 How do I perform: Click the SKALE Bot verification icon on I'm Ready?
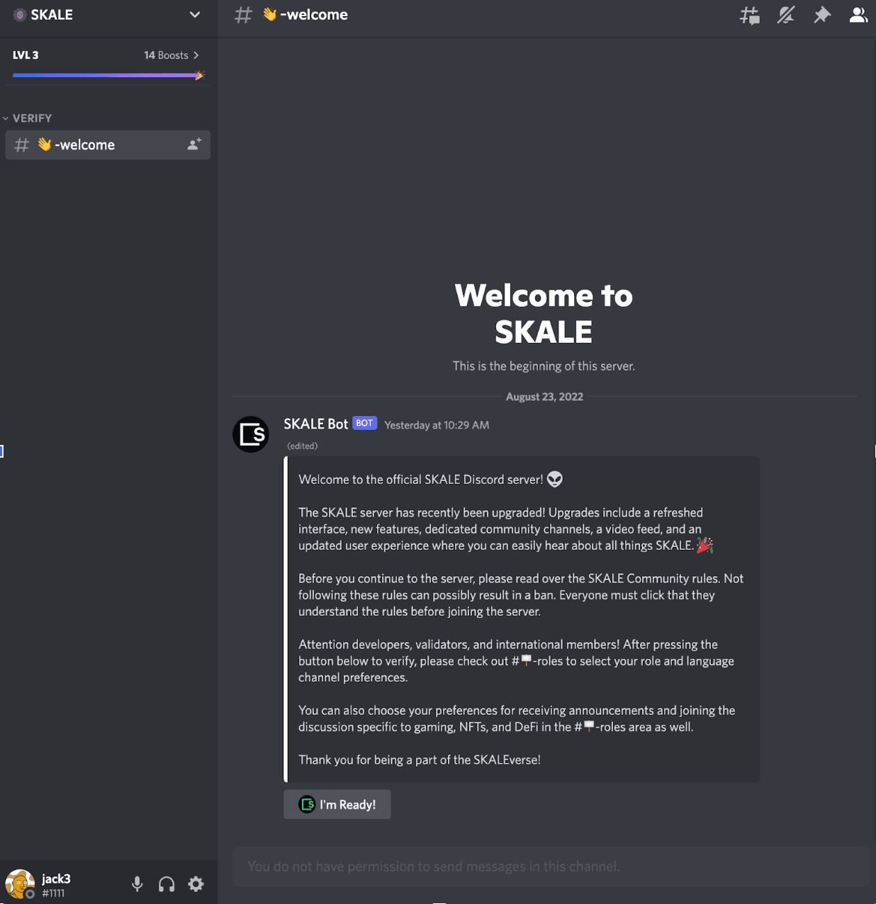pyautogui.click(x=307, y=804)
